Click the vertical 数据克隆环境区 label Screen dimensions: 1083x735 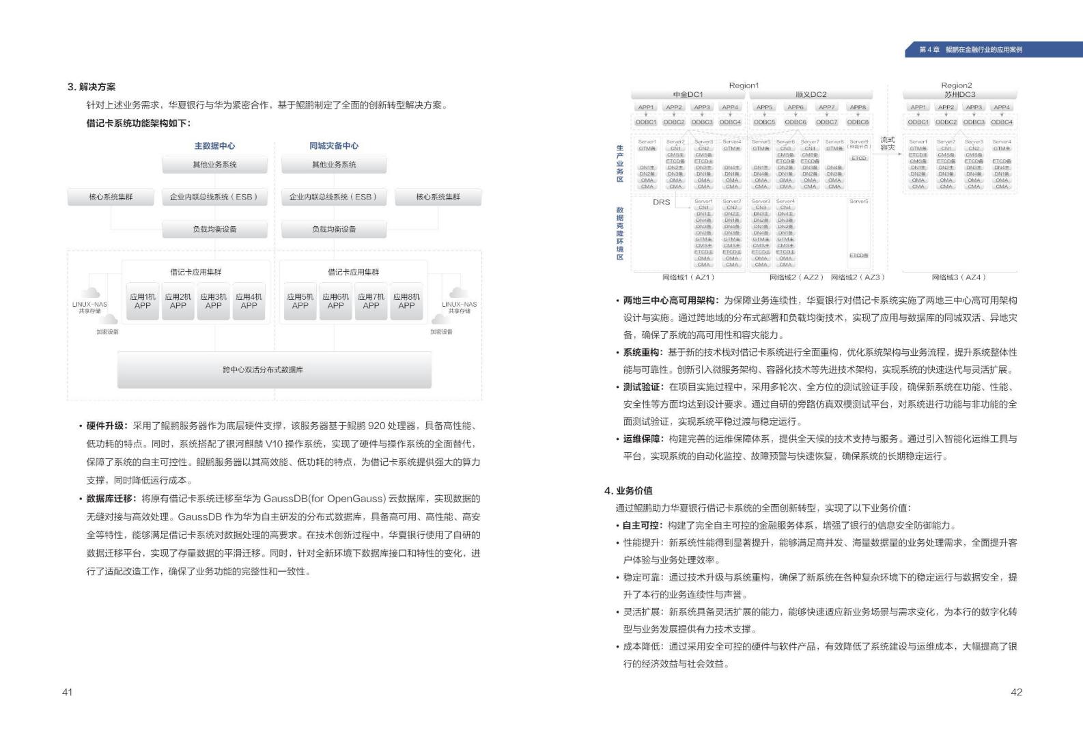(620, 234)
